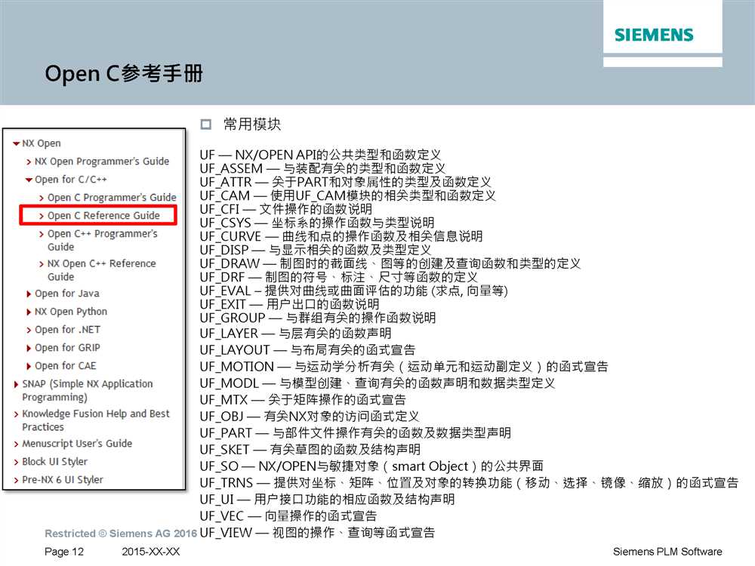
Task: Expand the Open for CAE triangle
Action: click(29, 366)
